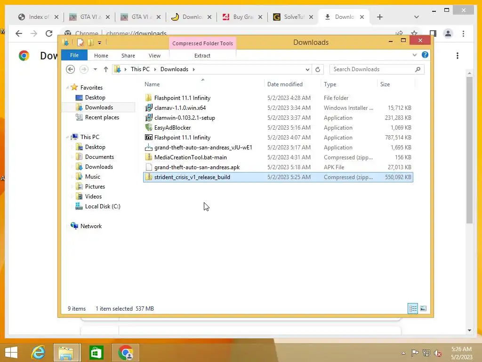The image size is (482, 362).
Task: Launch Internet Explorer from taskbar
Action: click(39, 353)
